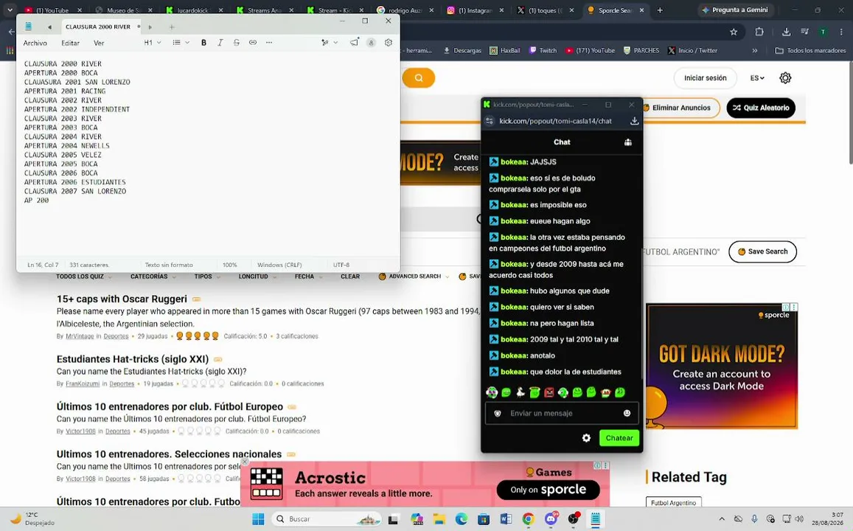Click the angry red emote in Kick chat
This screenshot has height=531, width=853.
click(549, 392)
